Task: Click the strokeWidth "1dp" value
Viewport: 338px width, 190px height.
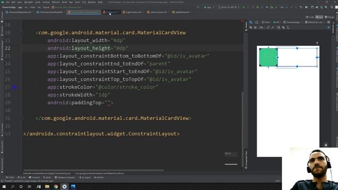Action: pyautogui.click(x=103, y=95)
